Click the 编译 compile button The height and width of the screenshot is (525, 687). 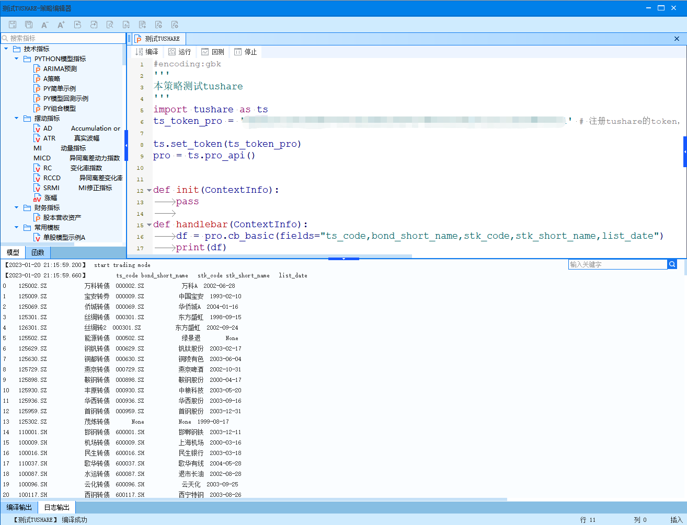click(147, 52)
